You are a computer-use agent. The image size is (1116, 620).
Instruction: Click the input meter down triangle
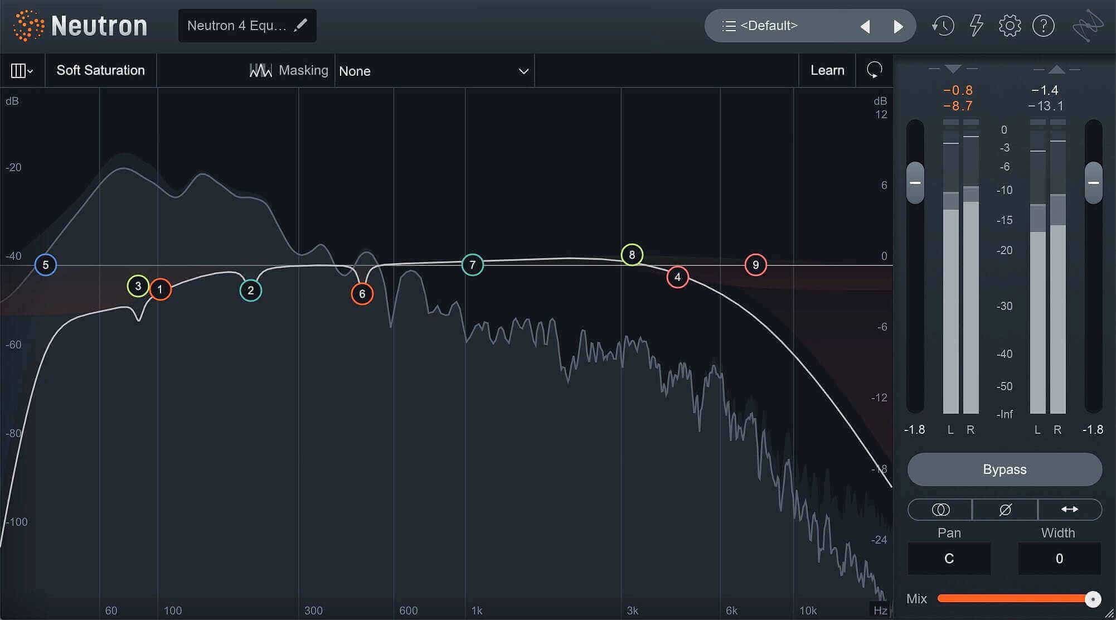[953, 69]
